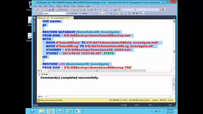
Task: Open the editor zoom 100 % dropdown
Action: [45, 71]
